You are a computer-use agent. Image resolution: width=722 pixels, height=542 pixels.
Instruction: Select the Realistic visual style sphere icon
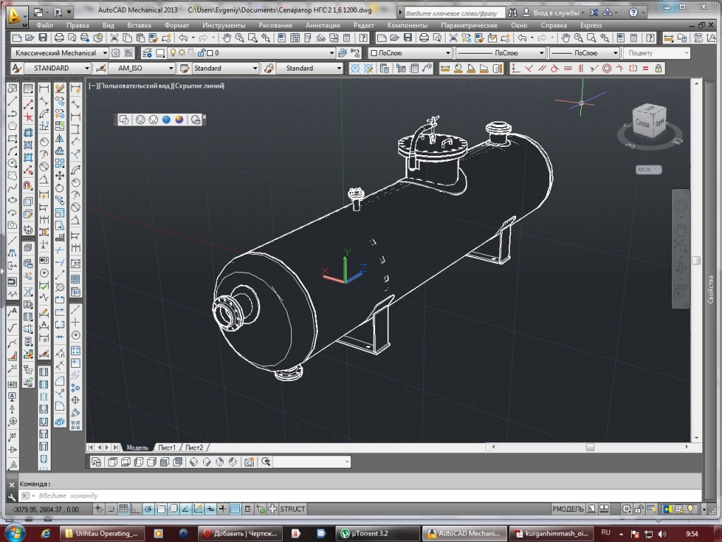point(166,120)
